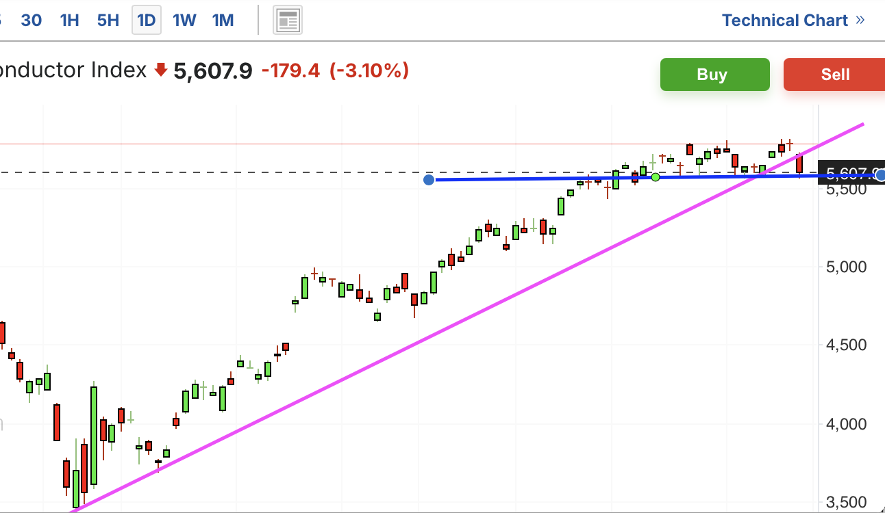Select the 5H timeframe
Viewport: 885px width, 513px height.
click(x=108, y=21)
